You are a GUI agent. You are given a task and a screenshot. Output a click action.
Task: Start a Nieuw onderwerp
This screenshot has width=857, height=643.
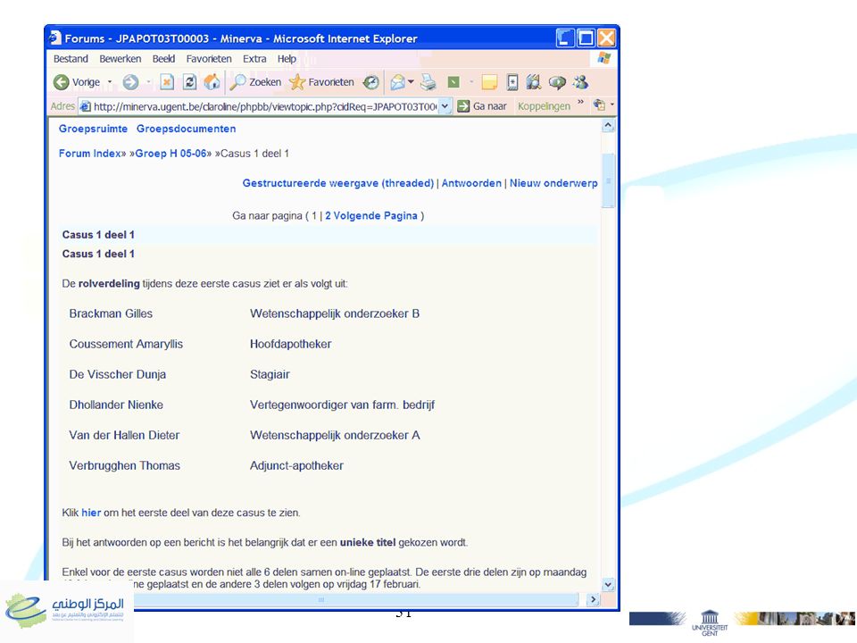[553, 183]
